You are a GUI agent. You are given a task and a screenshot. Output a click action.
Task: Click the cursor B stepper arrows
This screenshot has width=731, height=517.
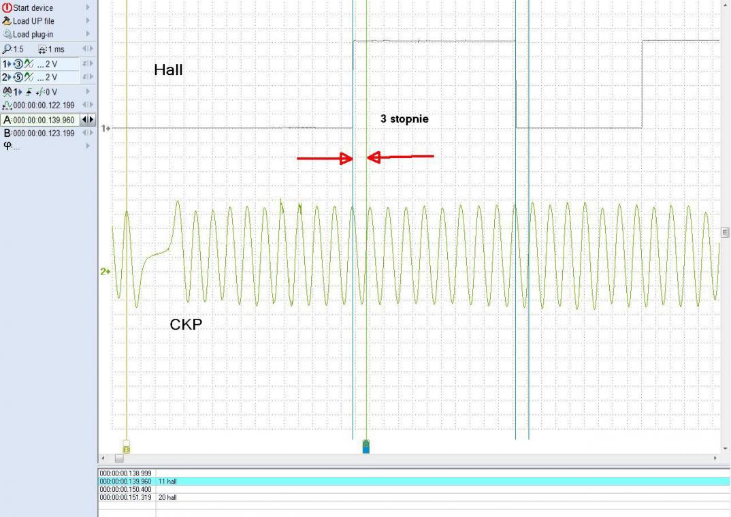point(88,133)
